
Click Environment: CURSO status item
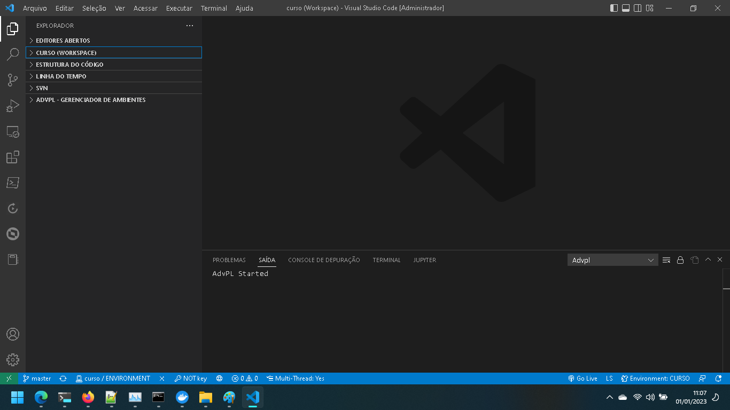pyautogui.click(x=655, y=379)
